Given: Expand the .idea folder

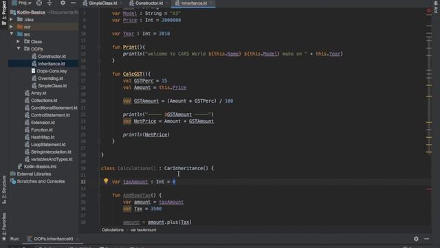Looking at the screenshot, I should click(x=12, y=19).
